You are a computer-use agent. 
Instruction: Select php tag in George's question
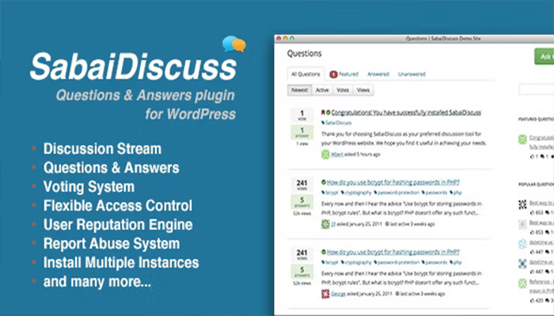456,262
